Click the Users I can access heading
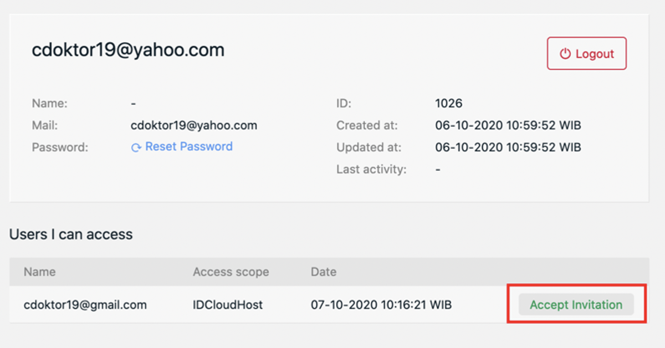The image size is (665, 348). 71,234
